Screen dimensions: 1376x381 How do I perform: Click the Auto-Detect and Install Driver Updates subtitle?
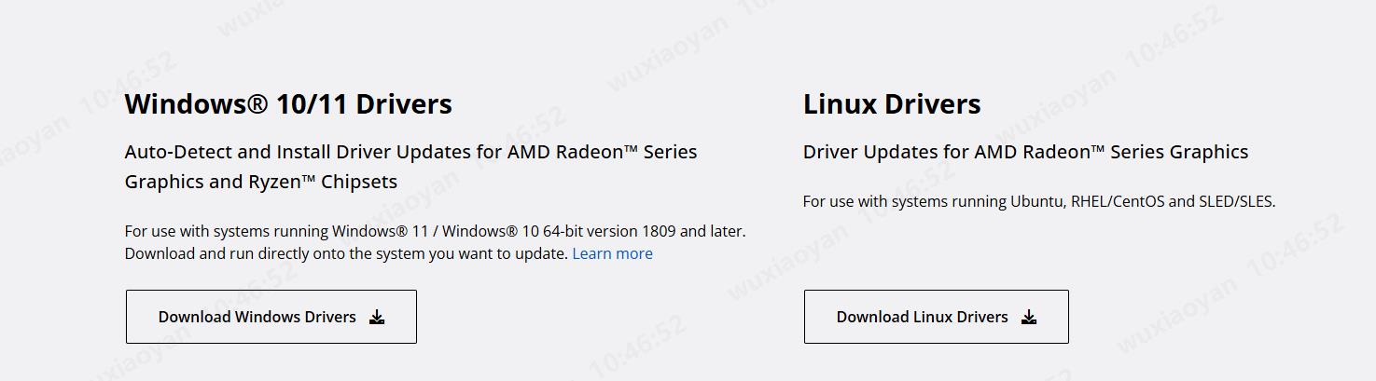(410, 152)
